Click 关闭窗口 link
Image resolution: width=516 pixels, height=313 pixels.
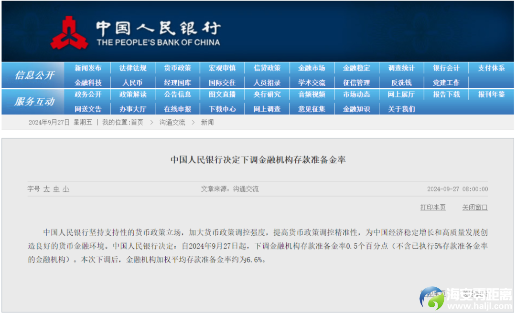(x=475, y=207)
